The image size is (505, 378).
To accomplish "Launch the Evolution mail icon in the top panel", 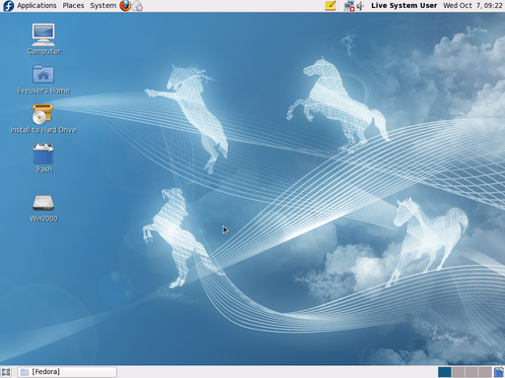I will click(138, 6).
